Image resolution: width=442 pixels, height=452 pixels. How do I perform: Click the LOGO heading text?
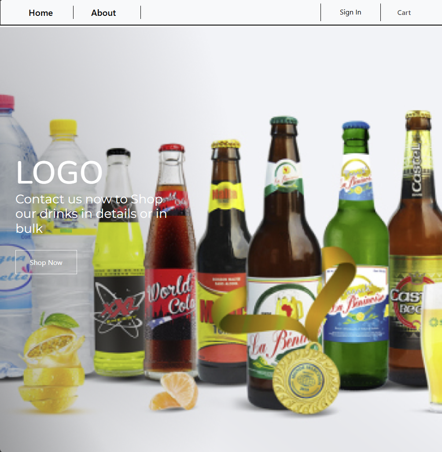(59, 173)
